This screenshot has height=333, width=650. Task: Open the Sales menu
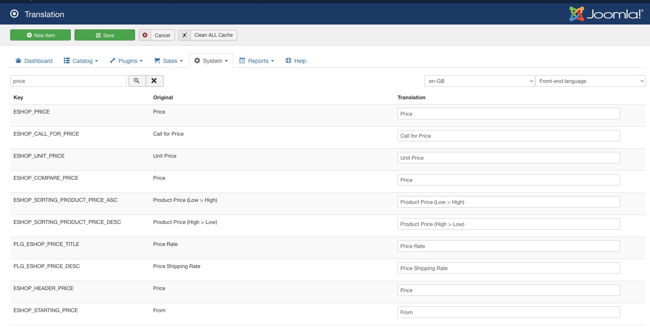point(169,61)
